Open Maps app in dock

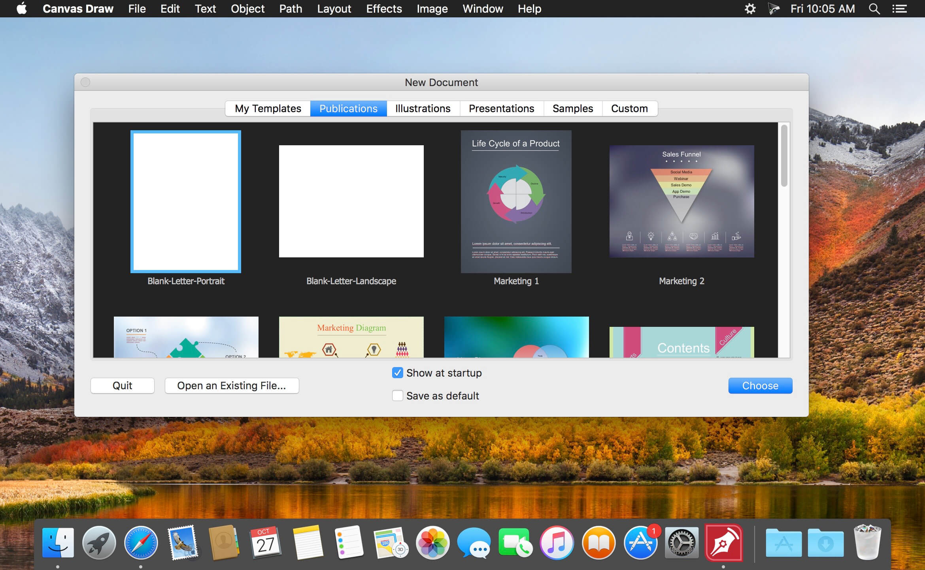(x=391, y=543)
